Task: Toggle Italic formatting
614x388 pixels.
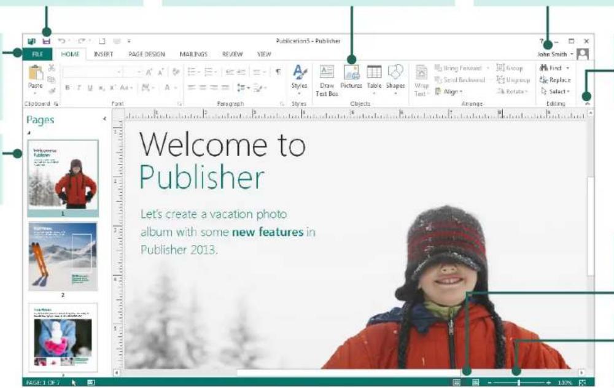Action: [x=79, y=88]
